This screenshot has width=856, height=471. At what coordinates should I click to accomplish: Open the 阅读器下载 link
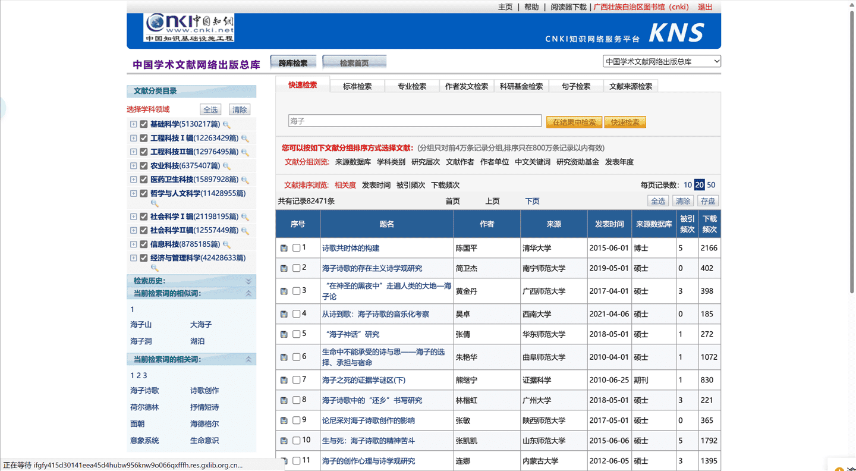pos(568,7)
